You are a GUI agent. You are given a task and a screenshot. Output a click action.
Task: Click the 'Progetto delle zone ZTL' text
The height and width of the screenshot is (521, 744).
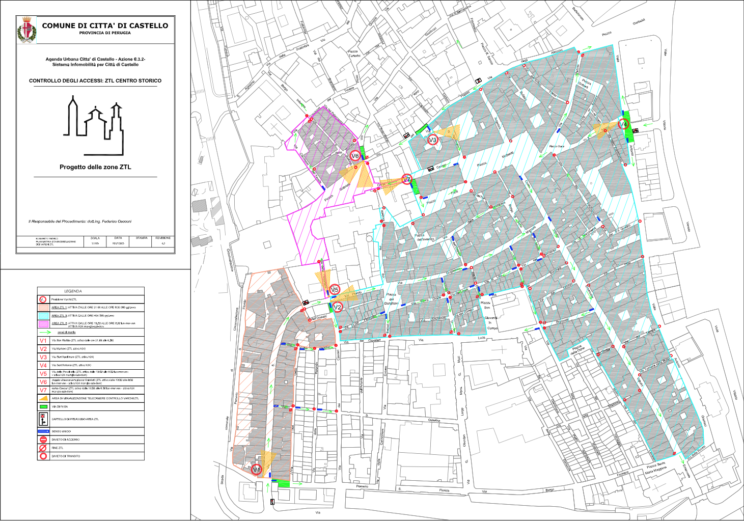coord(95,167)
